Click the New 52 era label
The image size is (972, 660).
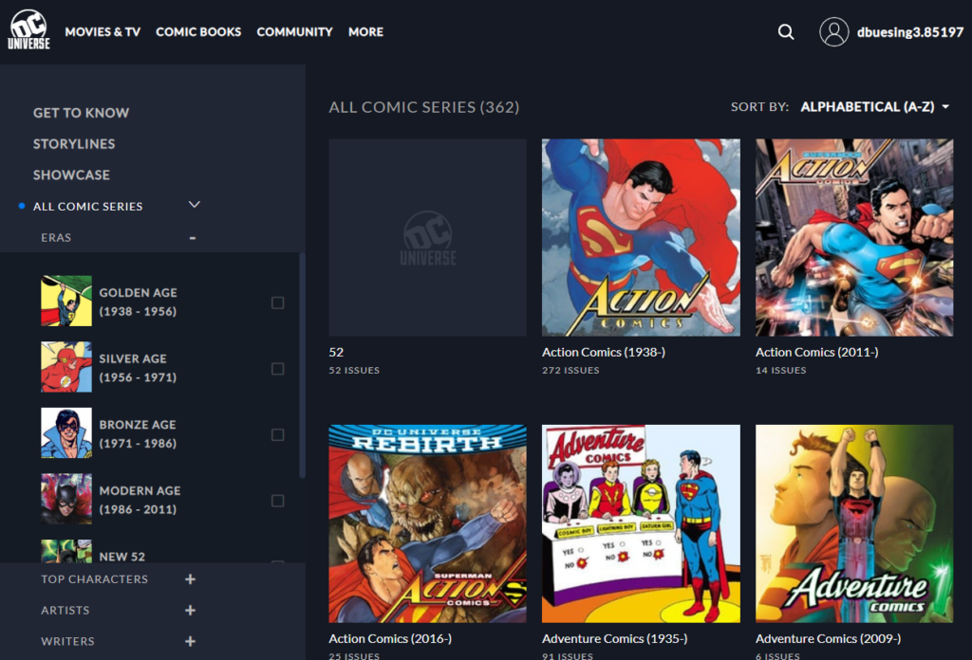(x=122, y=557)
